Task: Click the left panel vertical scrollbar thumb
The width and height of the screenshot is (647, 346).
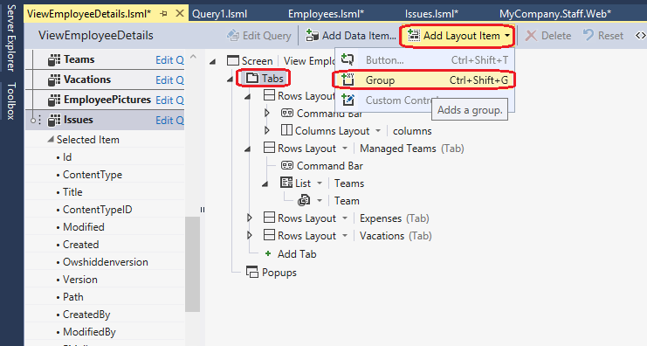Action: click(193, 264)
